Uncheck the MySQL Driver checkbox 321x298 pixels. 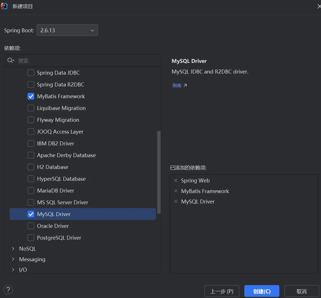[x=31, y=214]
